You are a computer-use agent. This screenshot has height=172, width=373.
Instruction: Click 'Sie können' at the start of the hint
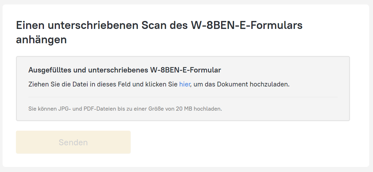point(40,109)
